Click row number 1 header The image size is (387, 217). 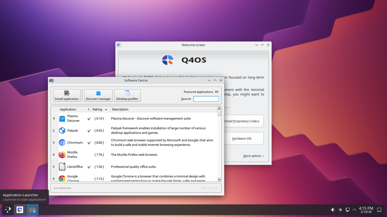54,119
